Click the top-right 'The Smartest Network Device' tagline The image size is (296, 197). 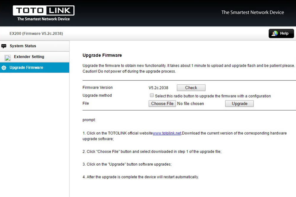tap(252, 12)
